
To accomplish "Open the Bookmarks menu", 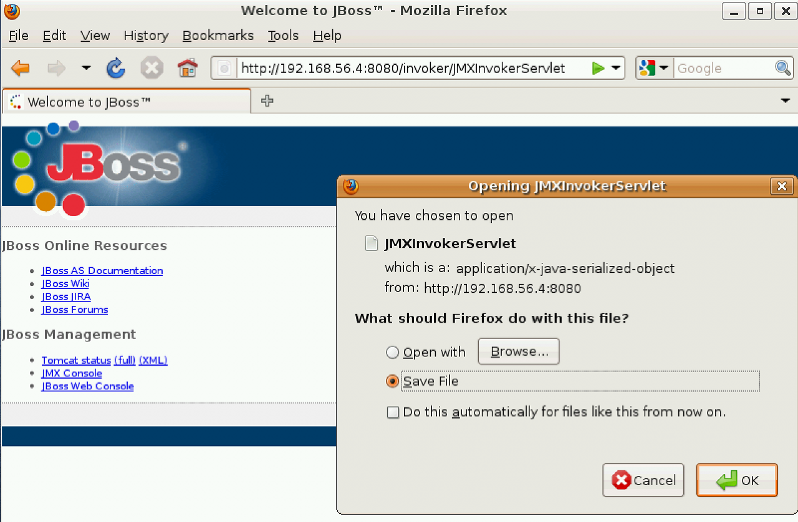I will pyautogui.click(x=218, y=36).
